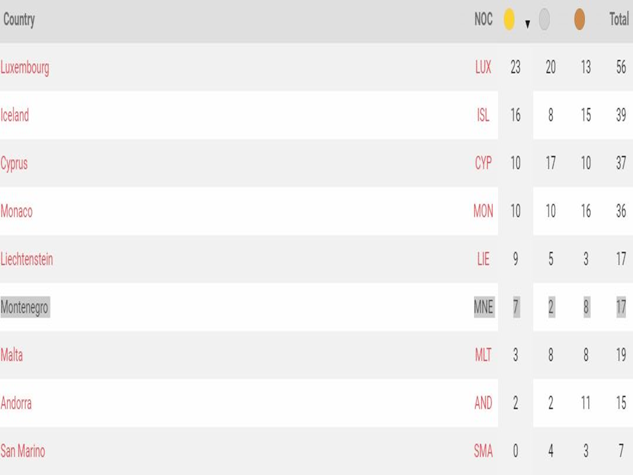Sort table by Country header

click(19, 19)
